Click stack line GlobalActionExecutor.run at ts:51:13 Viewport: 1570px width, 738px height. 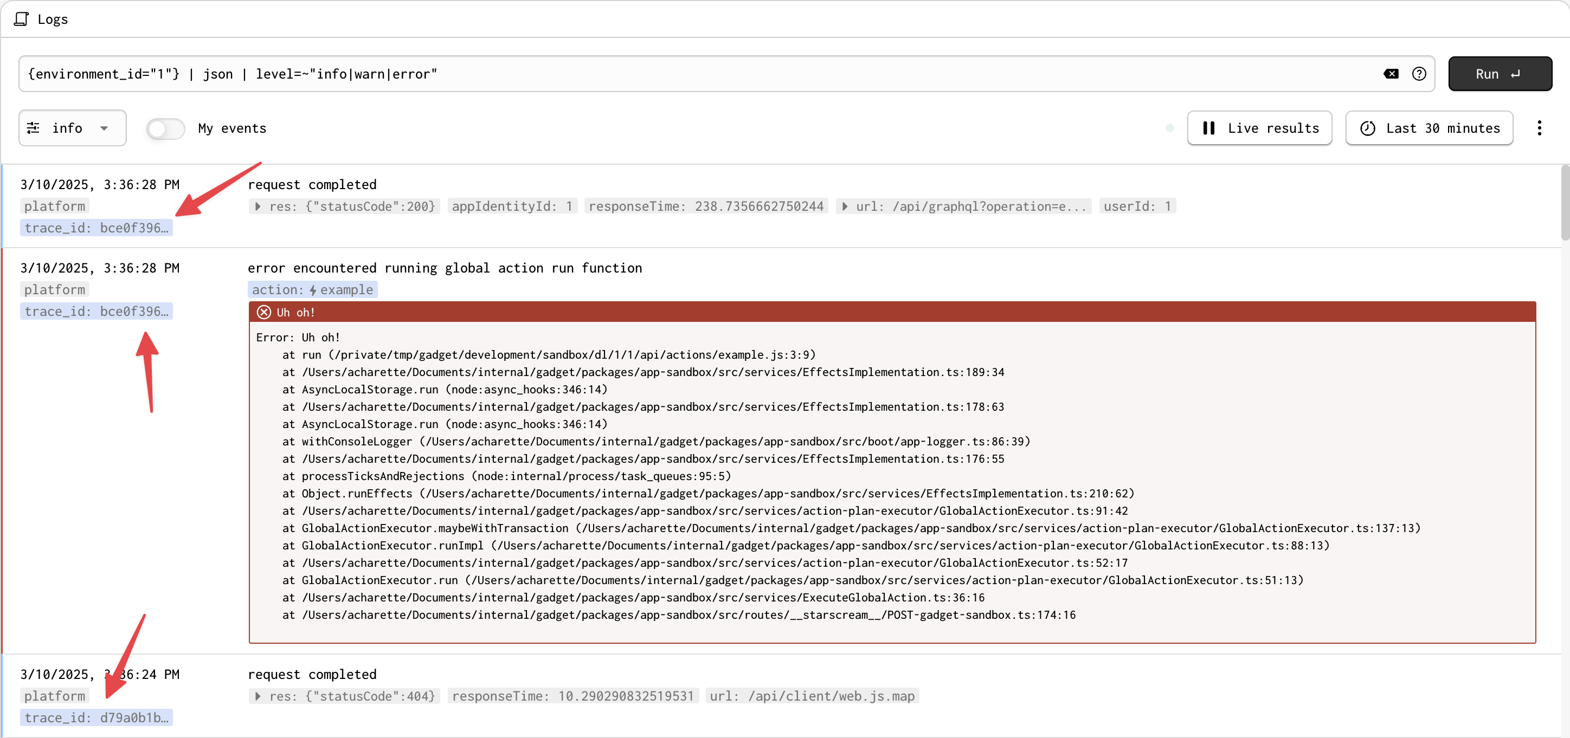pos(792,580)
